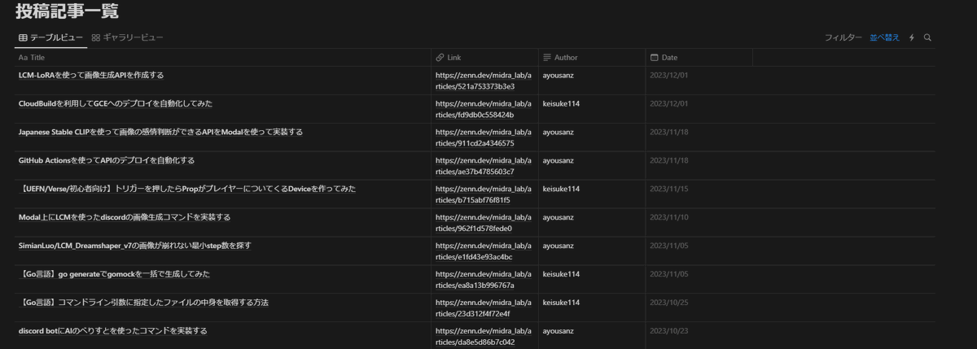Select author keisuke114 in the コマンドライン引数 row
Viewport: 977px width, 349px height.
pos(561,303)
